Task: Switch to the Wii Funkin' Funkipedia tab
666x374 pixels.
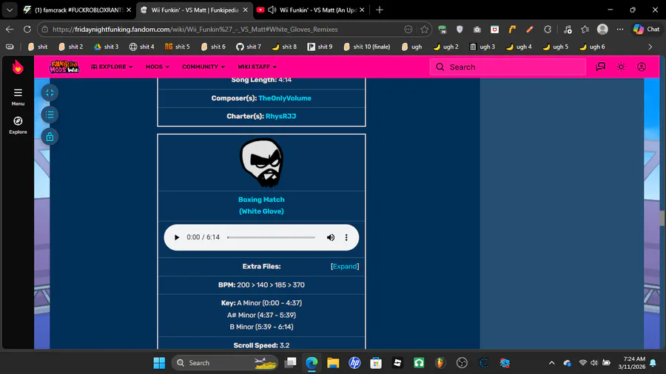Action: tap(194, 10)
